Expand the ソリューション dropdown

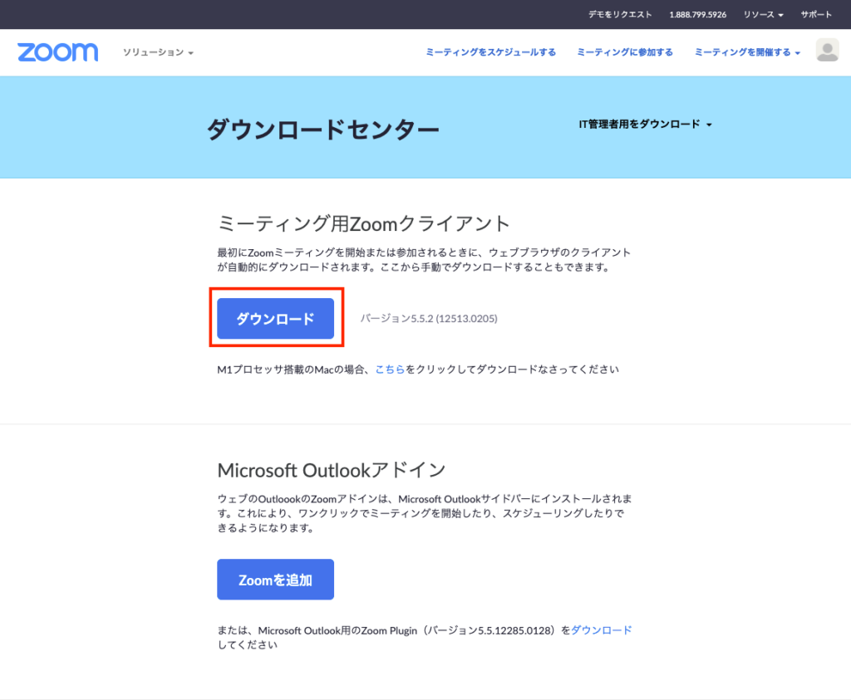(x=158, y=52)
